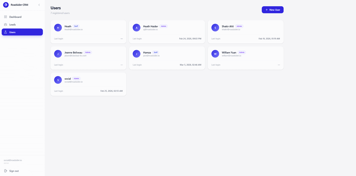
Task: Click Hamza's avatar circle
Action: (136, 54)
